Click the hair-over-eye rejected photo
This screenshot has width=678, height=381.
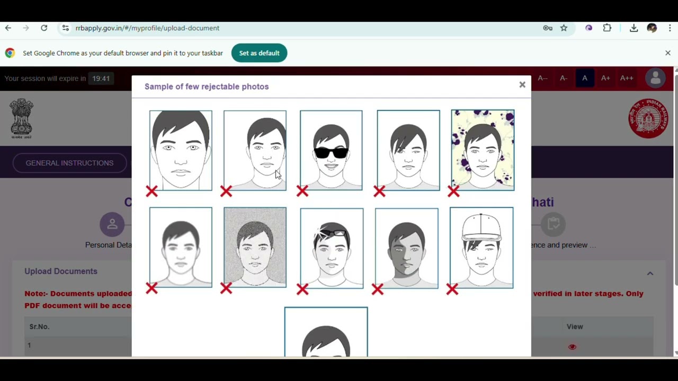(408, 150)
